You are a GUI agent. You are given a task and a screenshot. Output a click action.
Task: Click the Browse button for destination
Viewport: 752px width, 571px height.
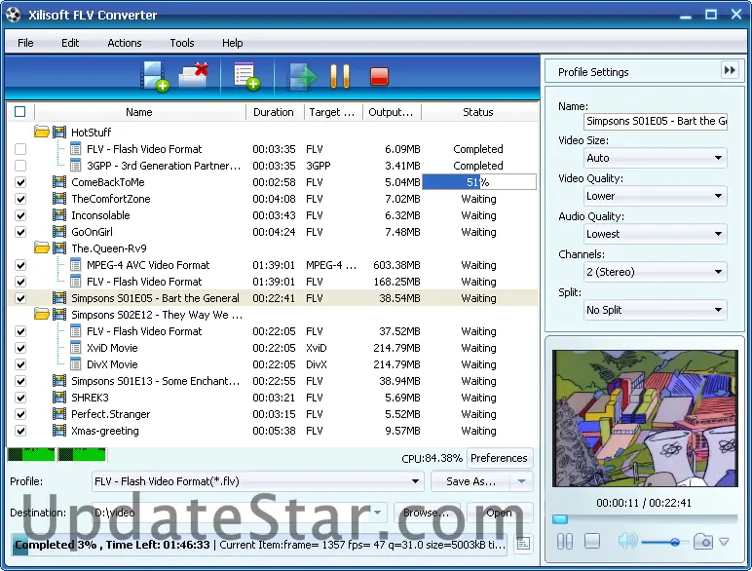[x=427, y=513]
